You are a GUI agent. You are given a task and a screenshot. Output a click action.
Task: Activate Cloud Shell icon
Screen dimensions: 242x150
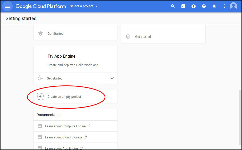183,6
